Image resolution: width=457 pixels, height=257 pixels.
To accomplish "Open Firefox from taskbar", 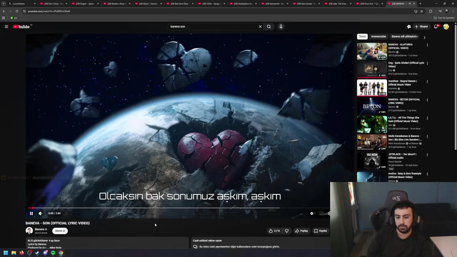I will (x=21, y=253).
